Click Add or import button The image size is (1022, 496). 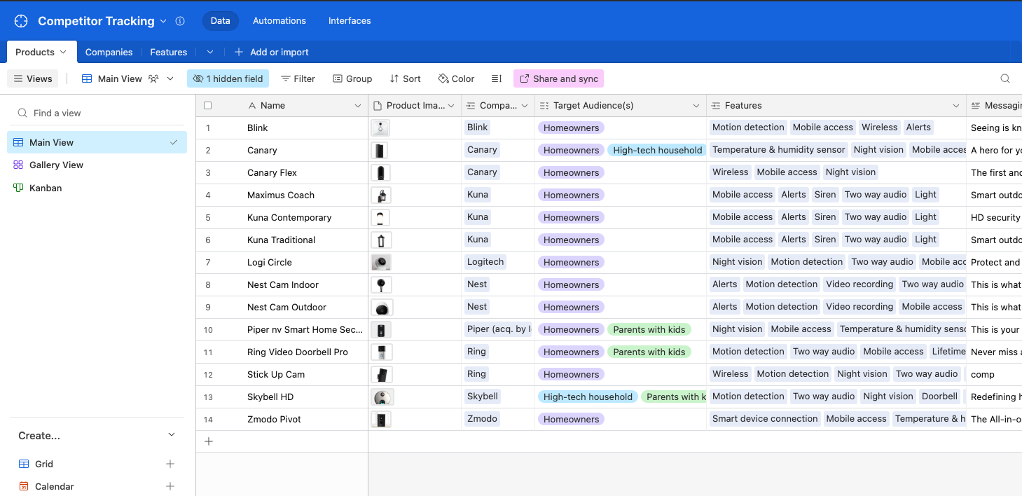point(271,52)
